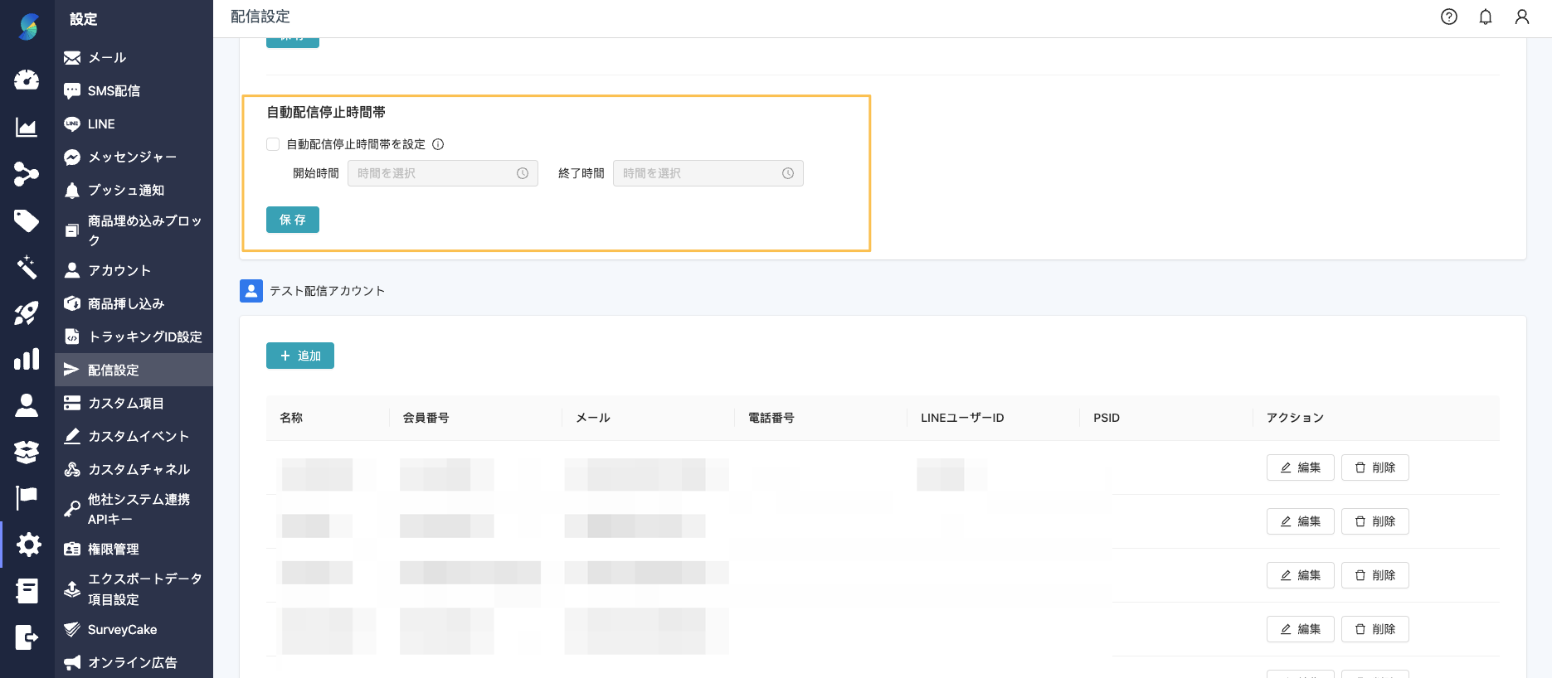Open プッシュ通知 settings menu
Screen dimensions: 1552x678
pos(134,190)
